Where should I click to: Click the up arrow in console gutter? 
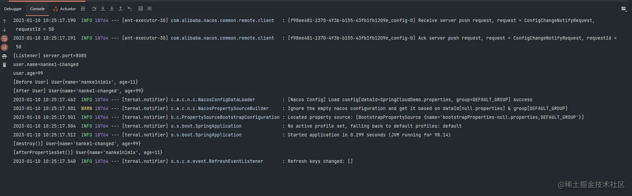coord(5,21)
